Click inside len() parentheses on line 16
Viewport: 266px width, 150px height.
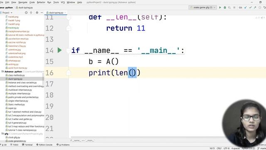coord(132,72)
